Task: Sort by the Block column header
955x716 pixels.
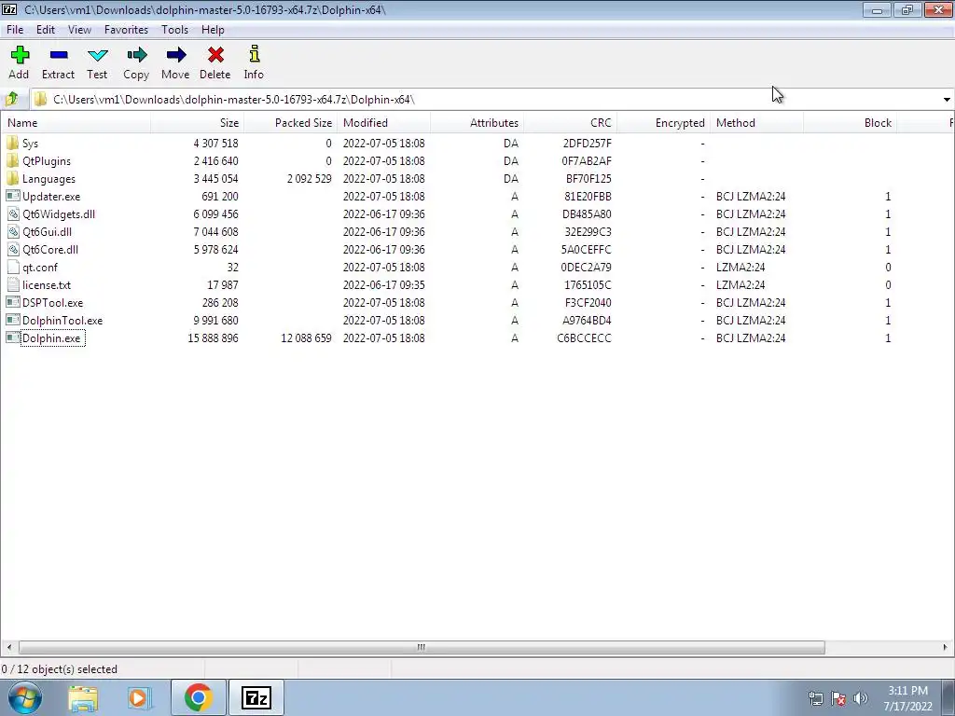Action: point(850,122)
